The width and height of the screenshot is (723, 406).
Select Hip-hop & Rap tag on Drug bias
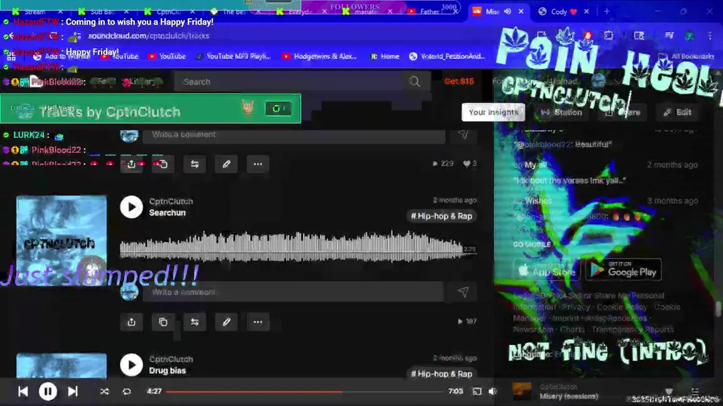tap(441, 374)
